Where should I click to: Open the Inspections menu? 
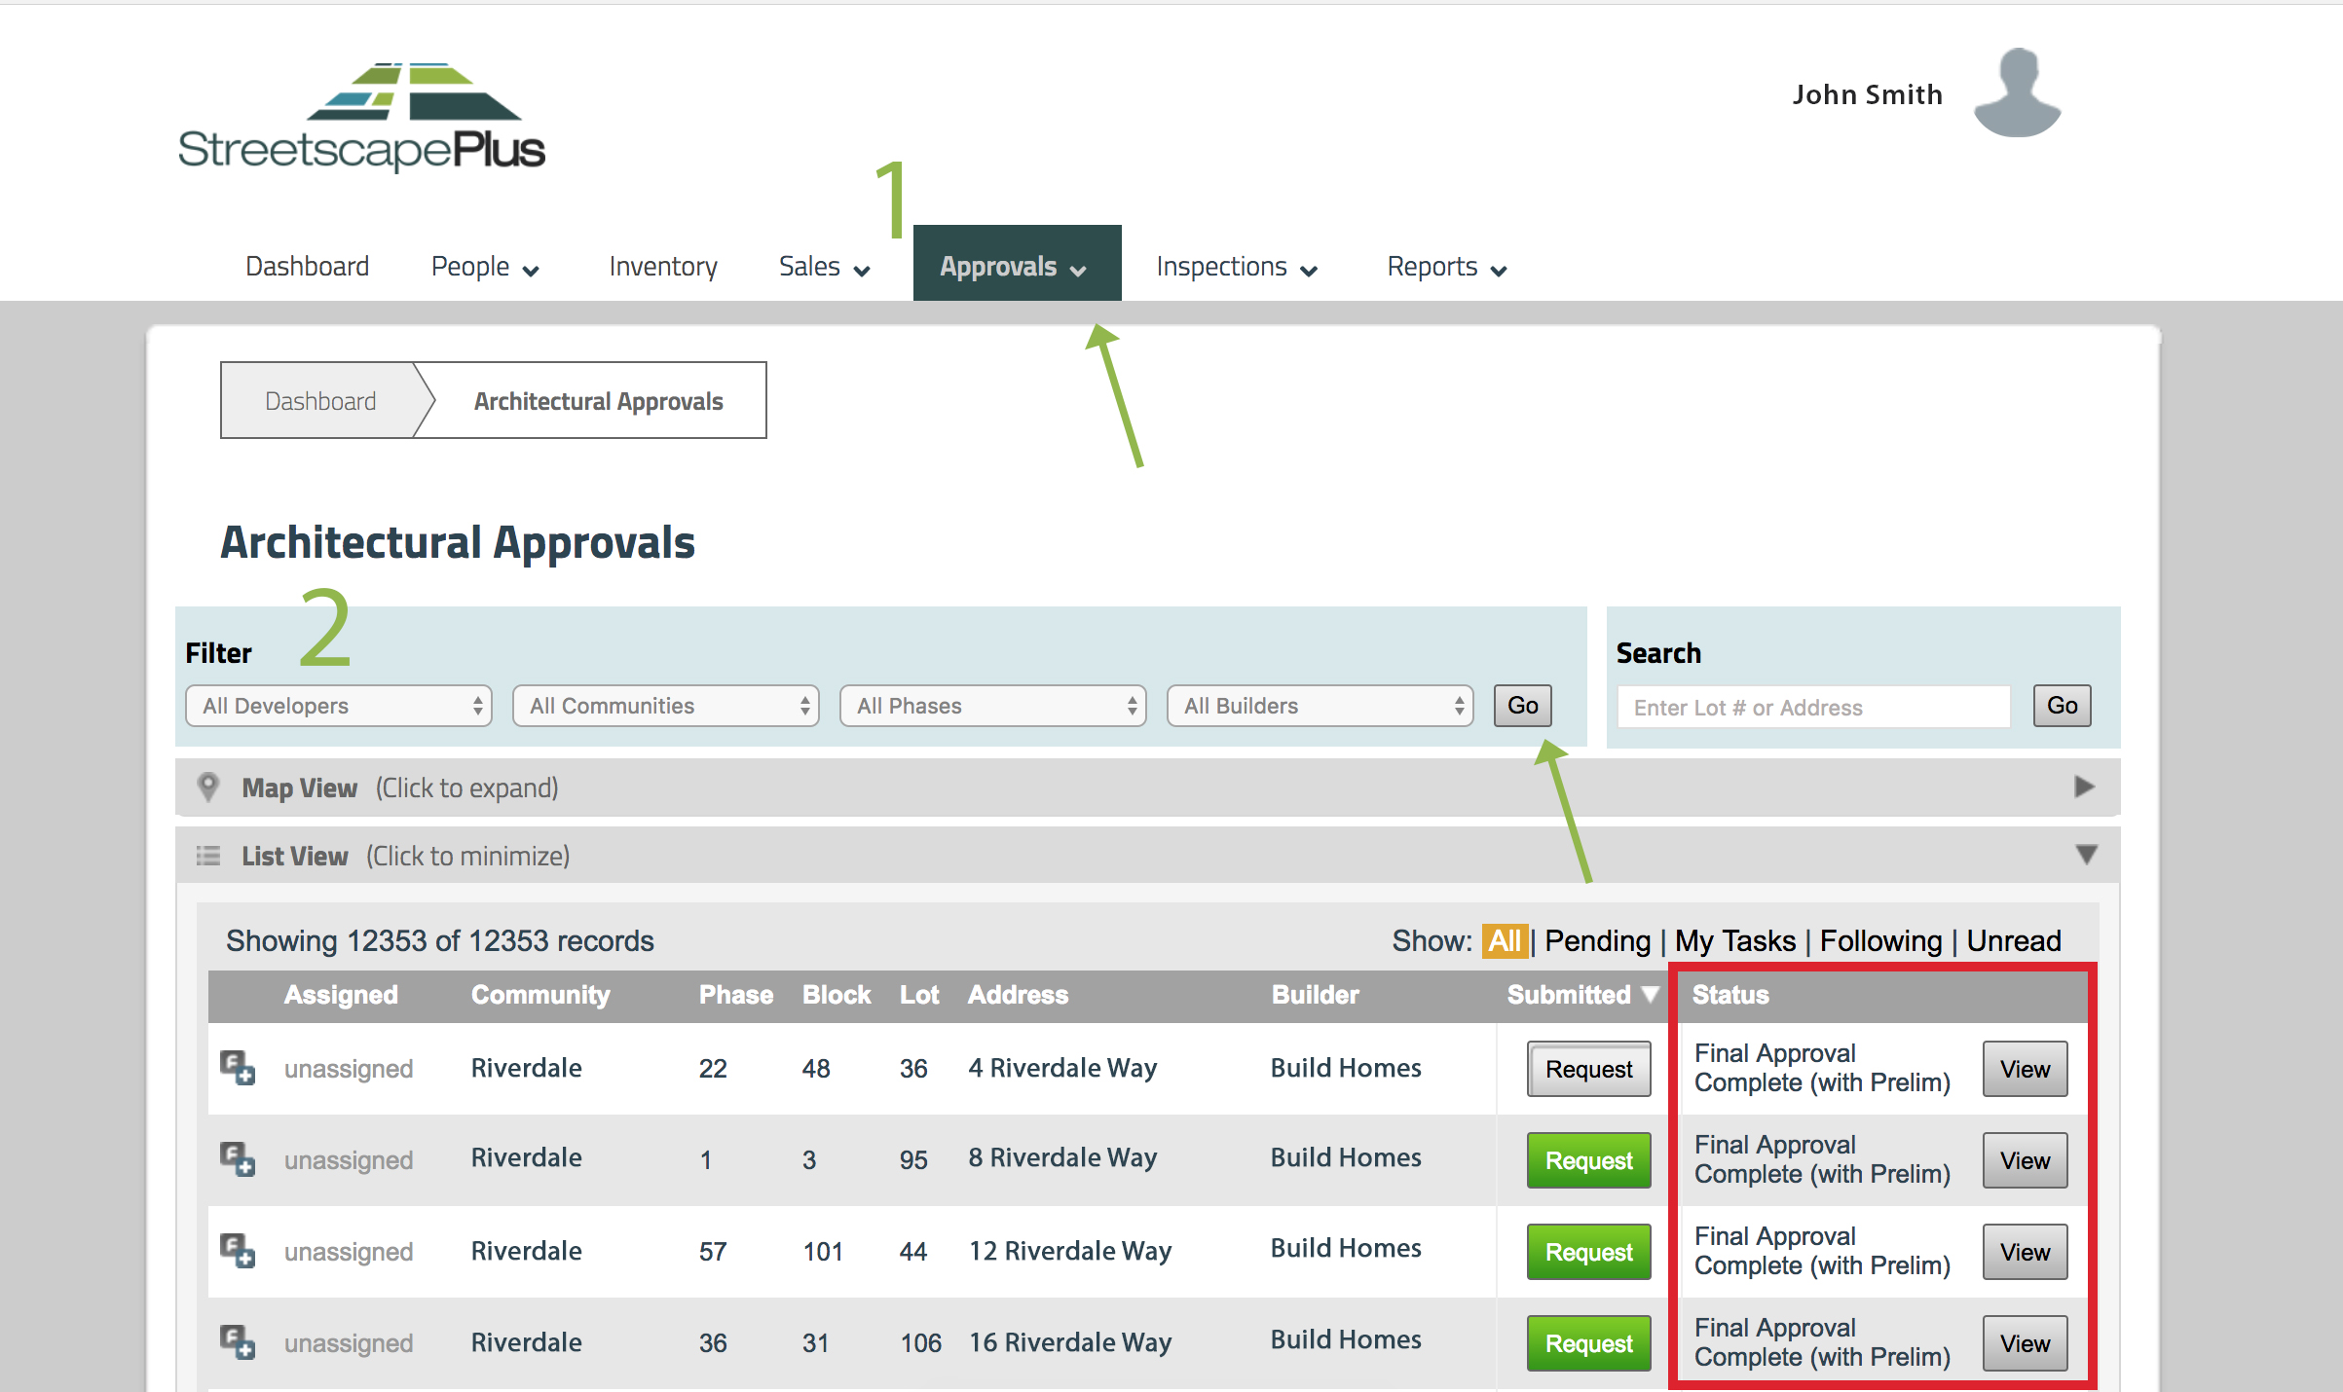pyautogui.click(x=1236, y=267)
